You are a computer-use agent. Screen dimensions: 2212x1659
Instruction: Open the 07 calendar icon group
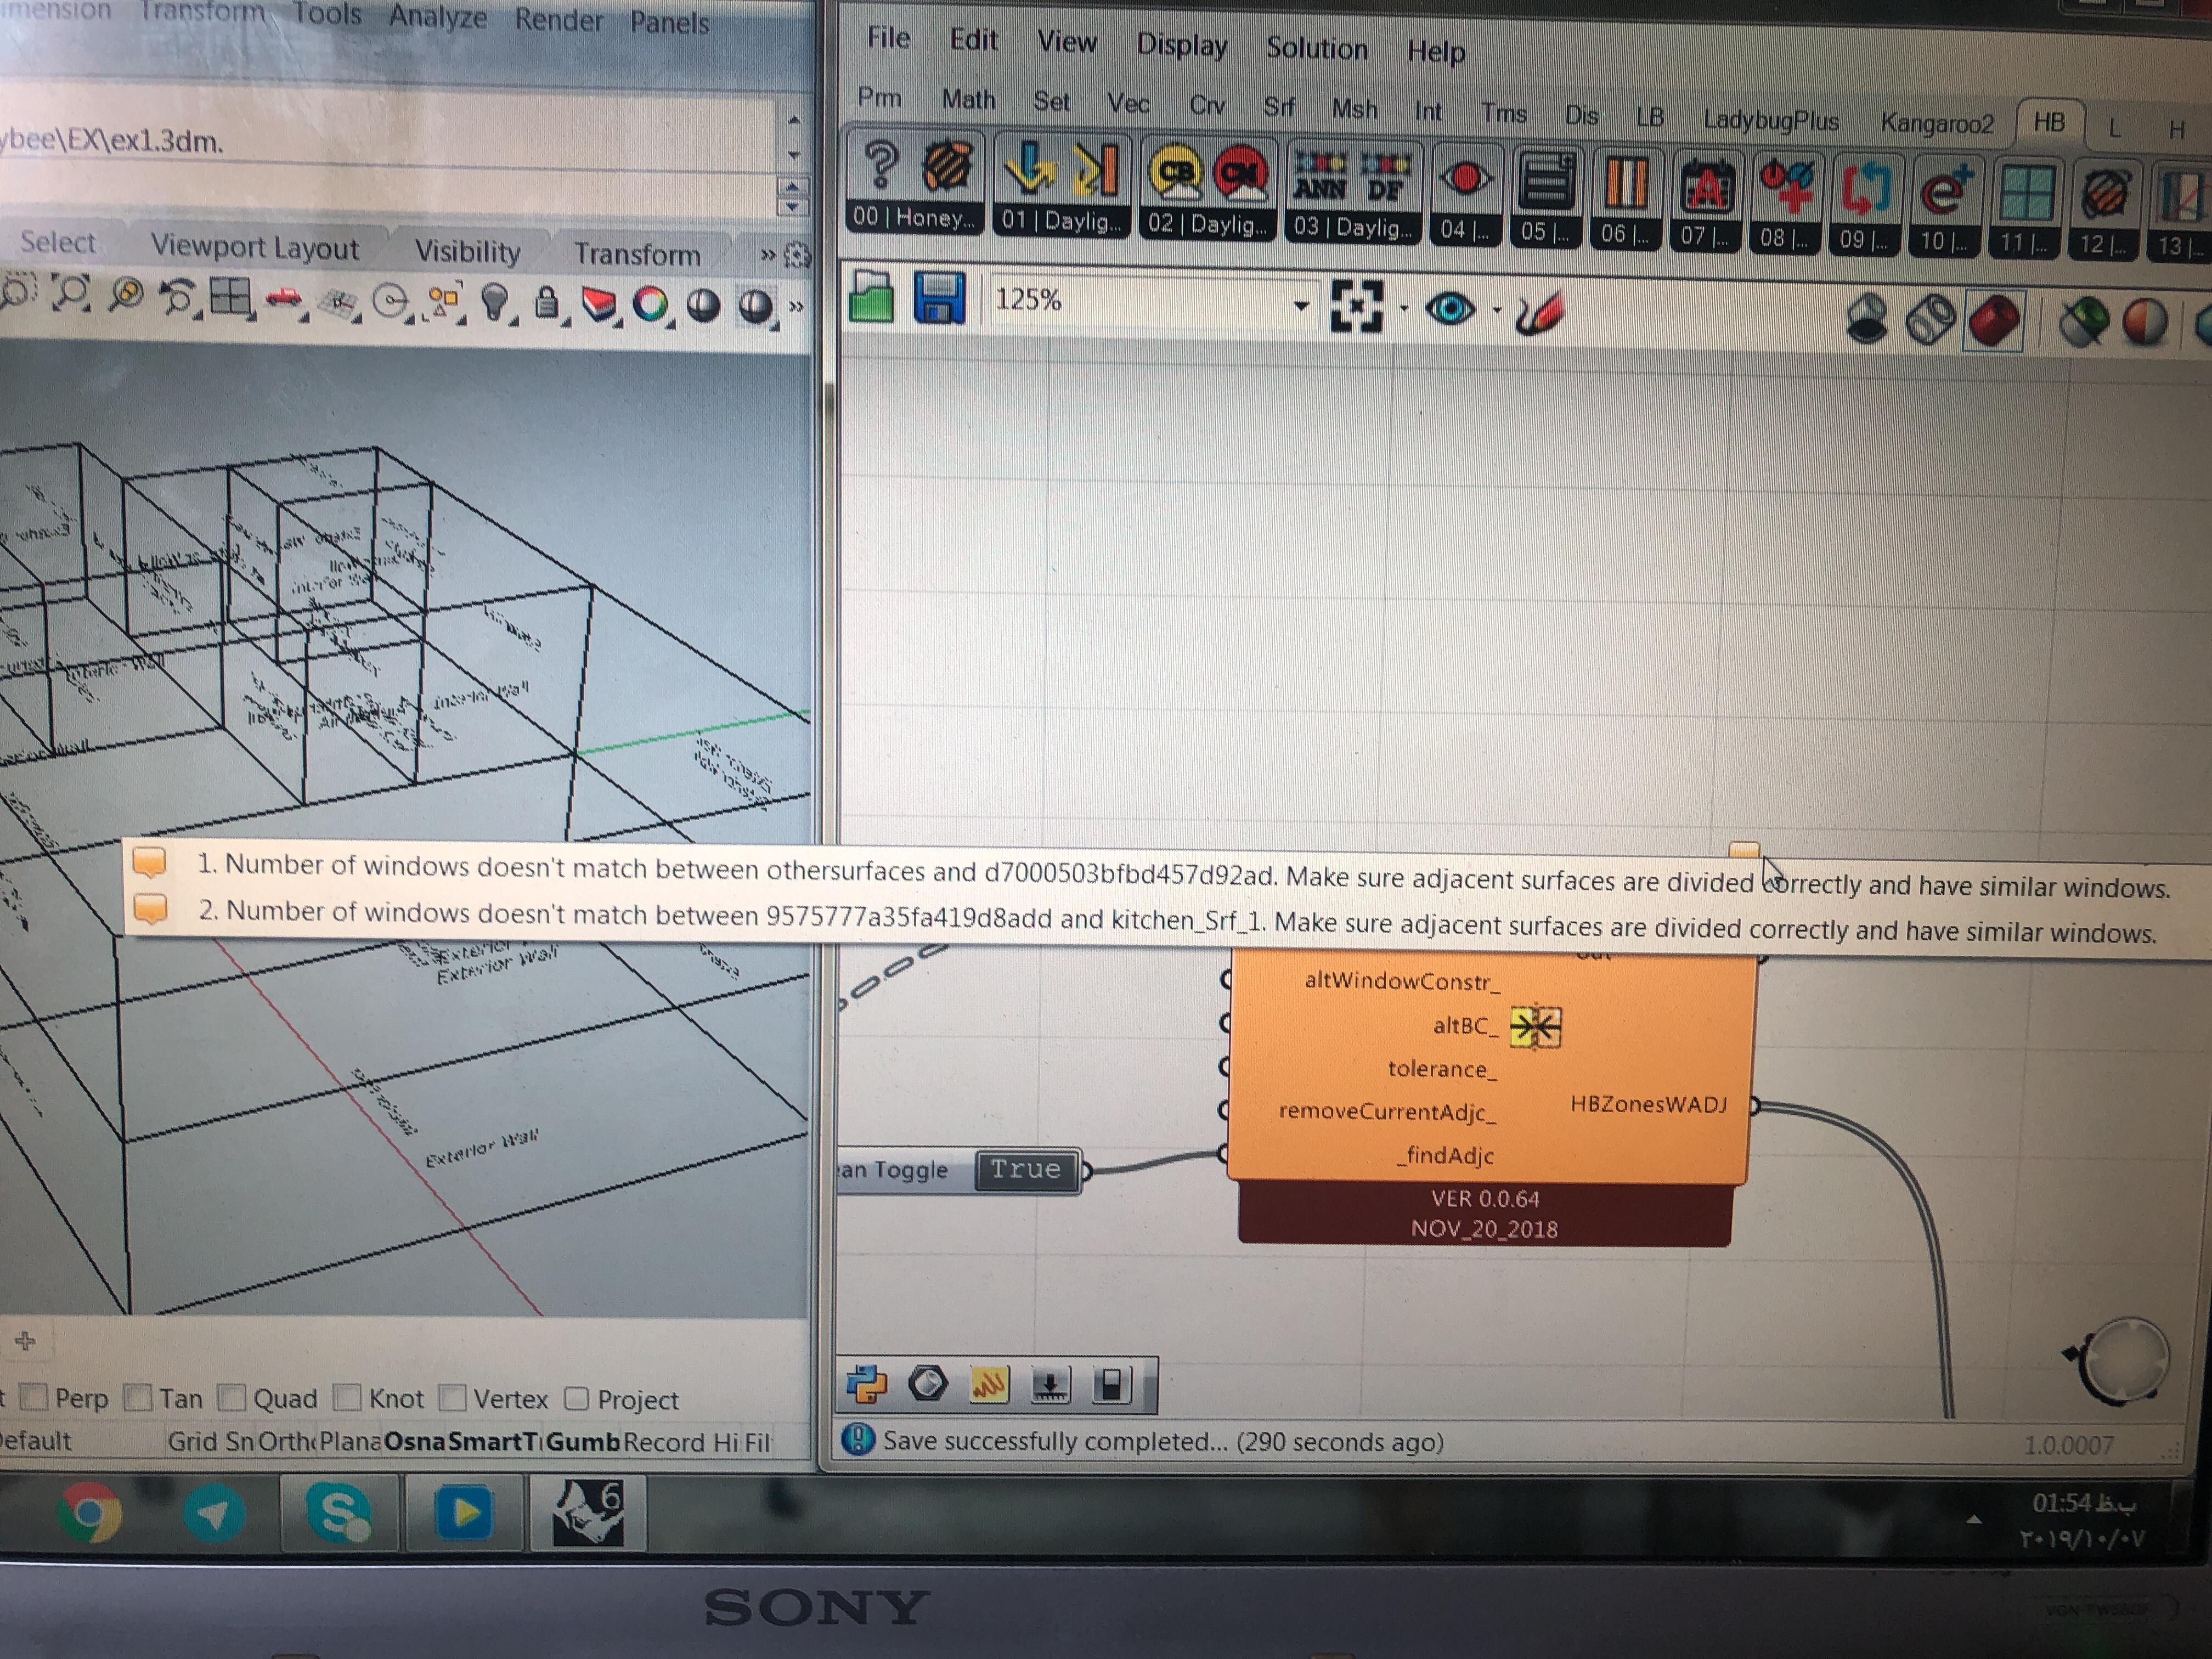coord(1706,188)
